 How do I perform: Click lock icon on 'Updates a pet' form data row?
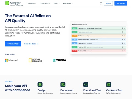click(122, 47)
